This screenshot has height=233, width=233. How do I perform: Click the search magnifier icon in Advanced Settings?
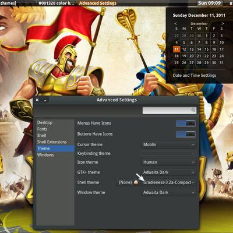[x=193, y=110]
